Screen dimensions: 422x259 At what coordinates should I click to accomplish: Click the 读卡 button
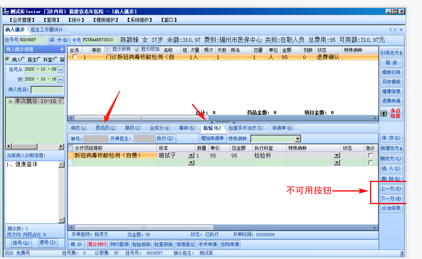[59, 40]
